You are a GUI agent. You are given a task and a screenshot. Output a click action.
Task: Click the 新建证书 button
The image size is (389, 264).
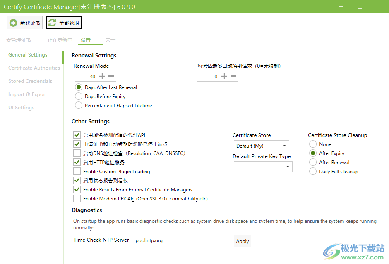pos(25,23)
